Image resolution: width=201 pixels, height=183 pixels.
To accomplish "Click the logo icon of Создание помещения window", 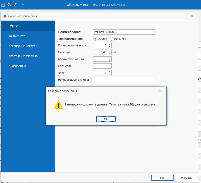I will 5,16.
